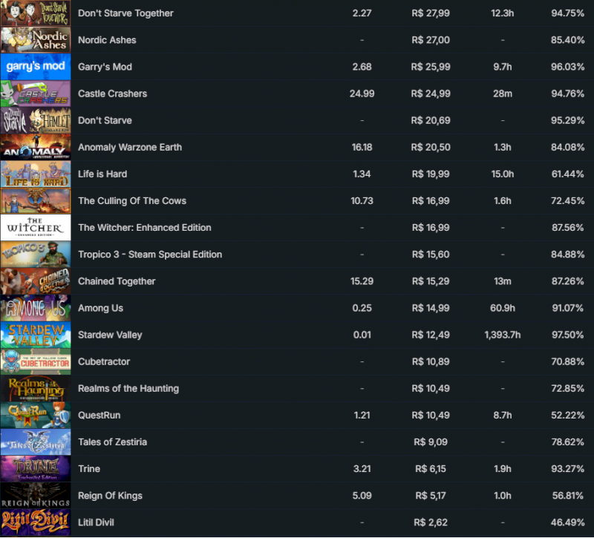The height and width of the screenshot is (538, 594).
Task: Open the Cubetractor banner thumbnail
Action: [x=36, y=361]
